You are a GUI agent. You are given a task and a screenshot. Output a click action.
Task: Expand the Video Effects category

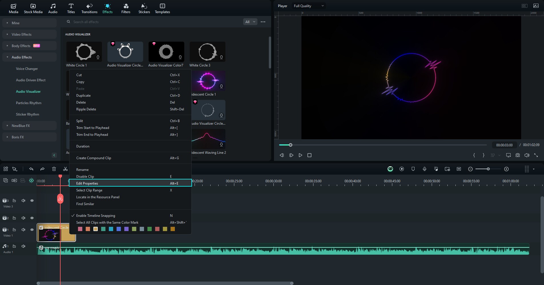tap(22, 35)
